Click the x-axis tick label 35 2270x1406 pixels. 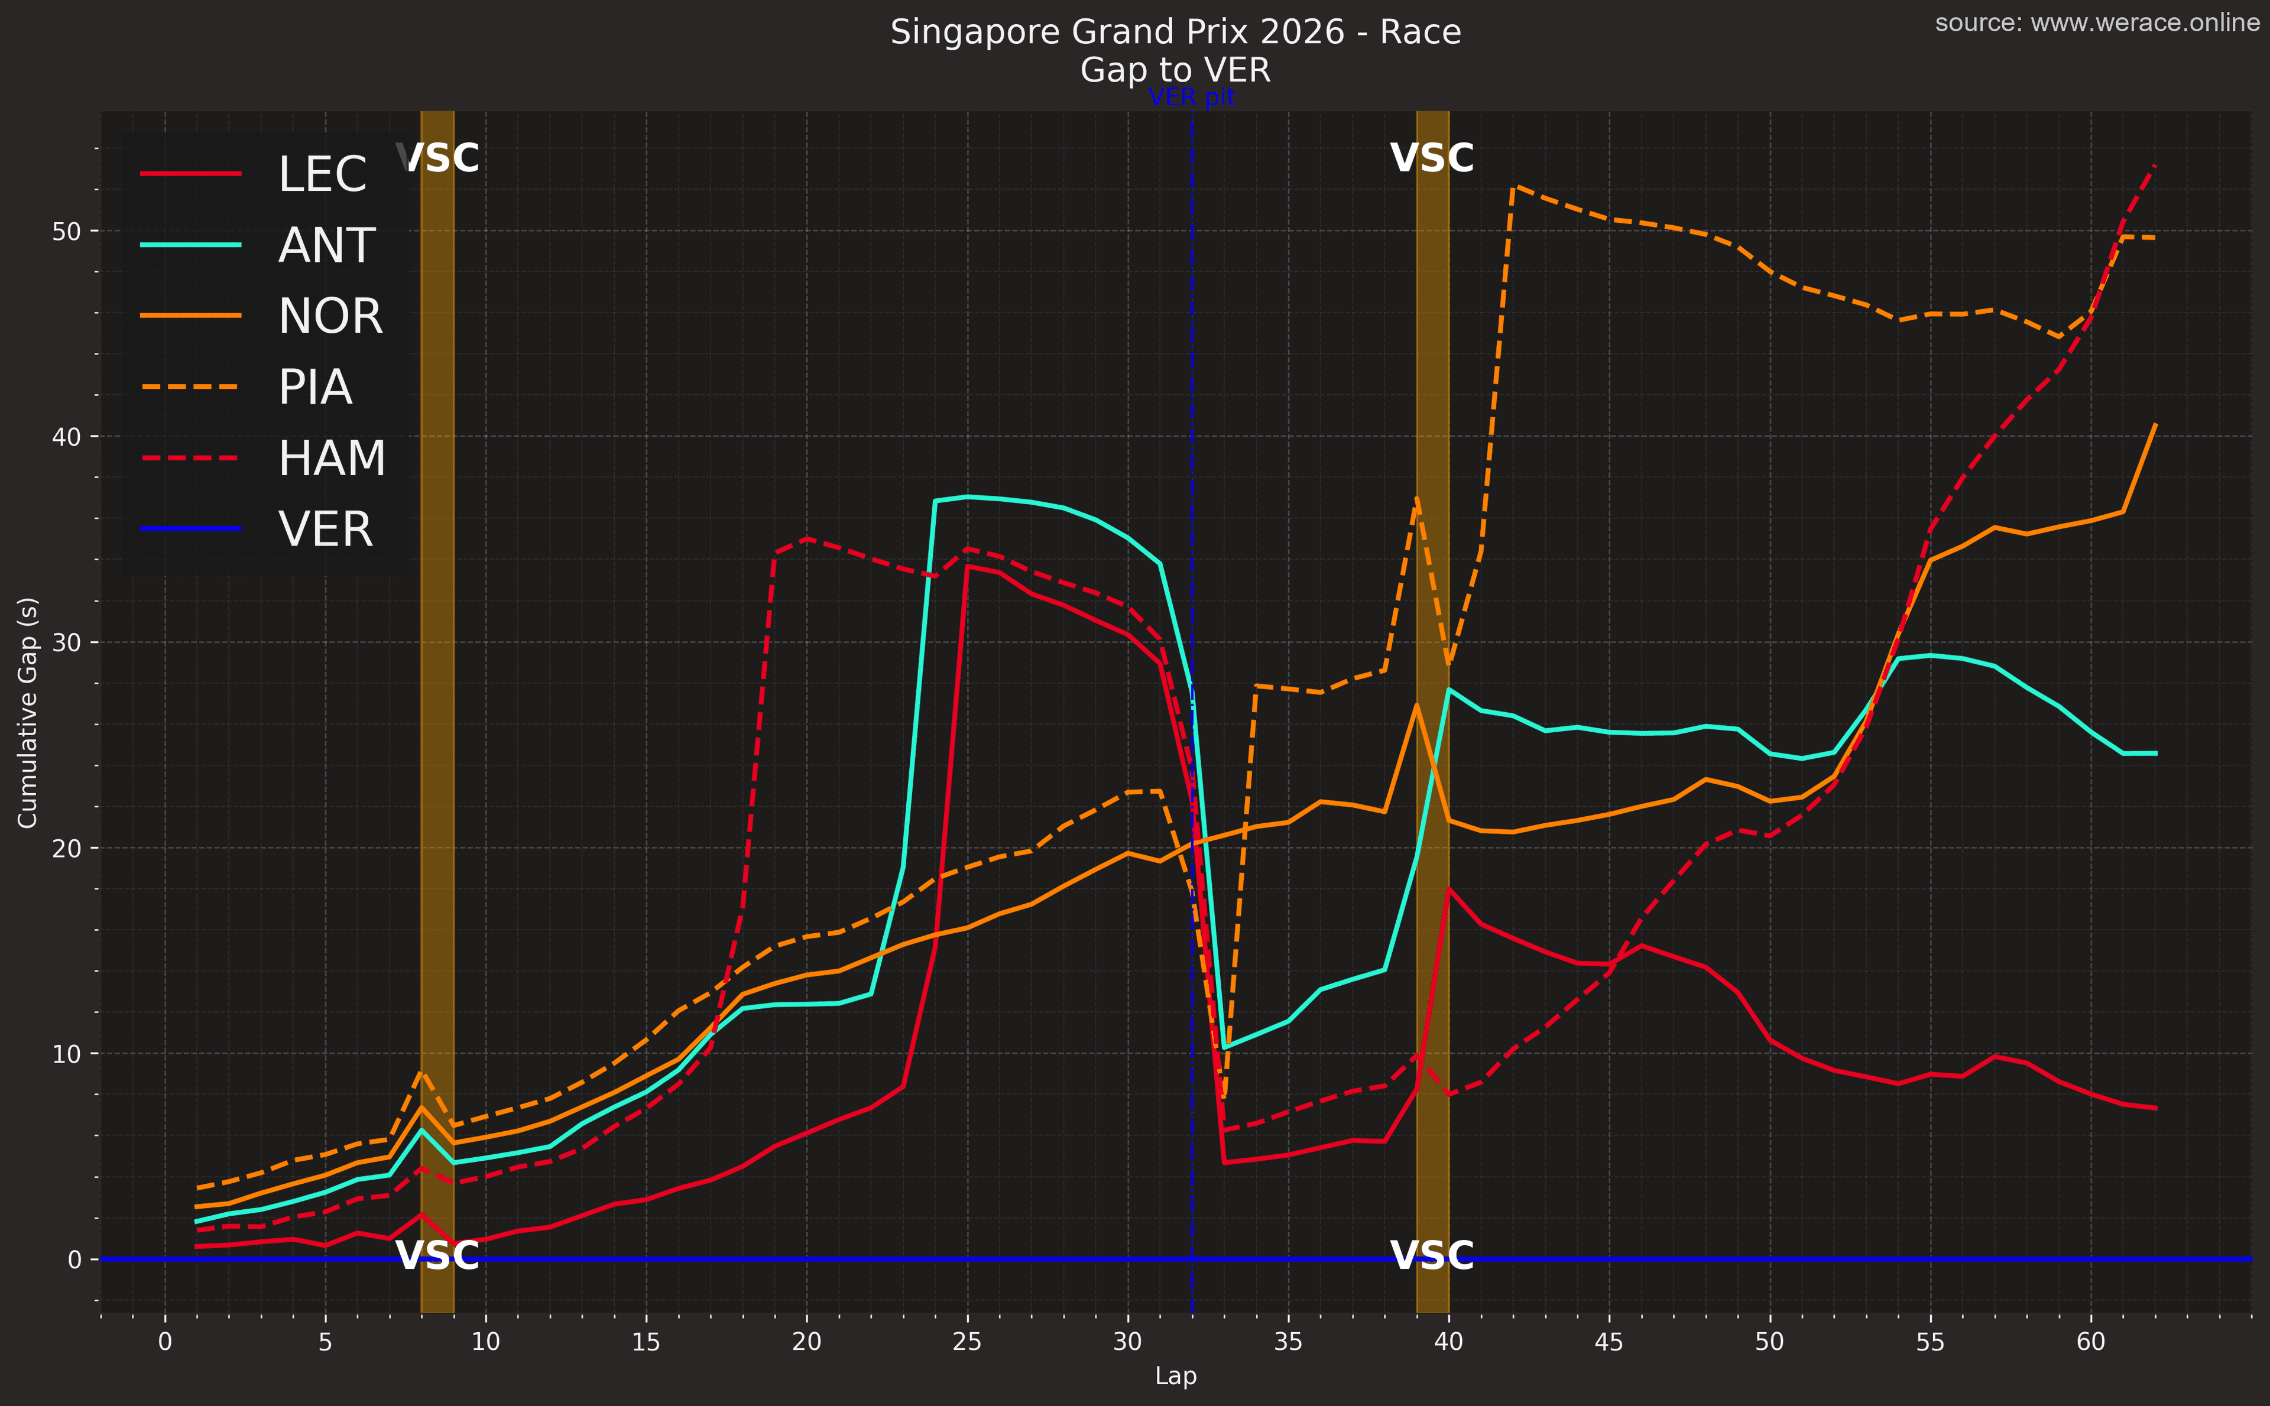pyautogui.click(x=1288, y=1342)
